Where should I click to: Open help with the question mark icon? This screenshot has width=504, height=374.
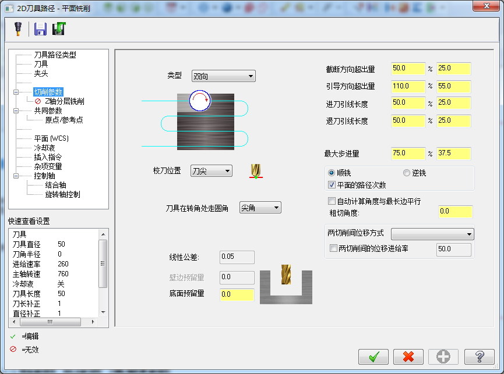(x=477, y=357)
